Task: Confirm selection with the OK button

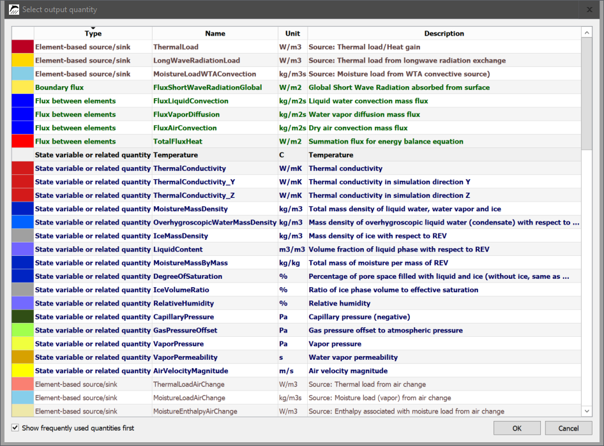Action: tap(517, 428)
